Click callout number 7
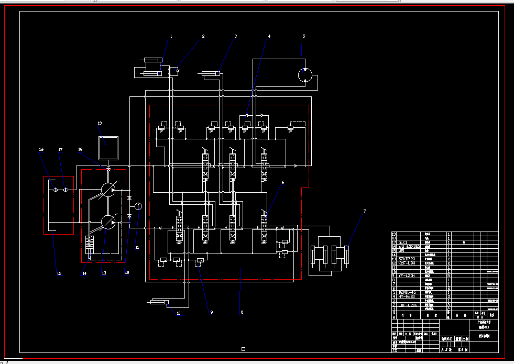This screenshot has height=364, width=514. (x=365, y=211)
